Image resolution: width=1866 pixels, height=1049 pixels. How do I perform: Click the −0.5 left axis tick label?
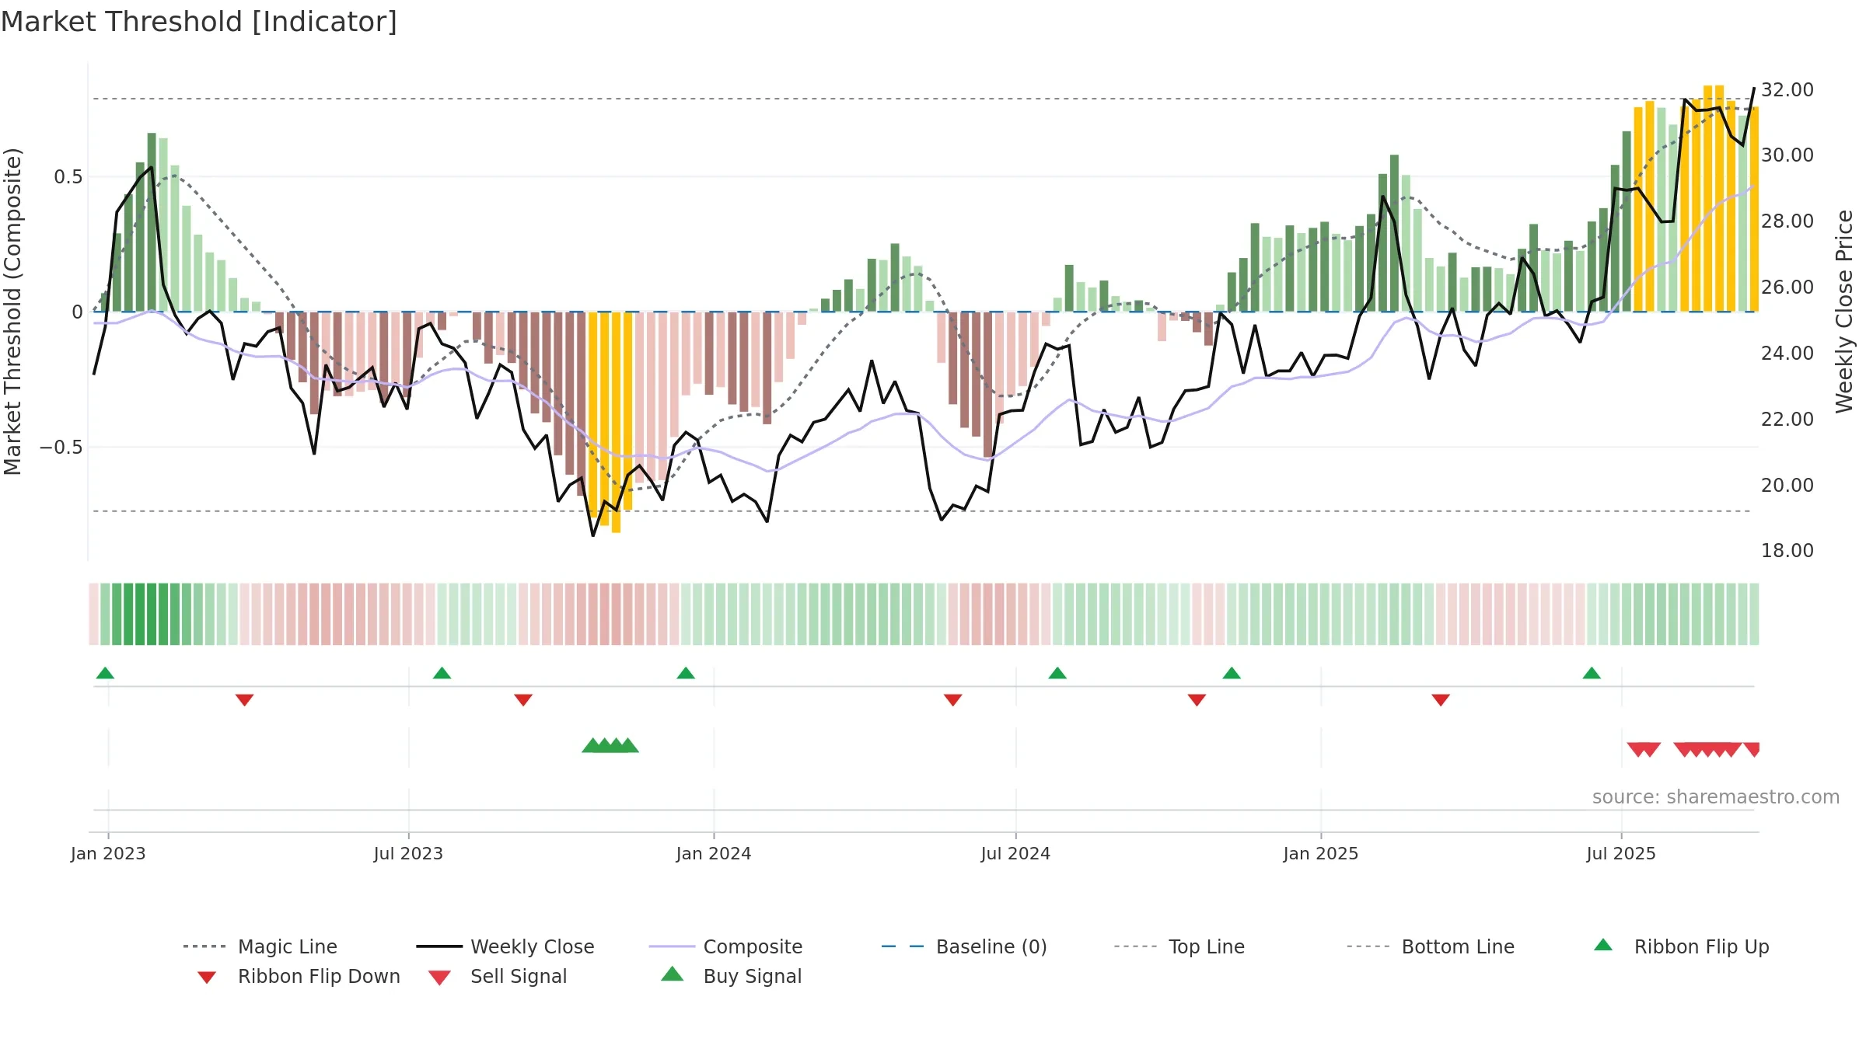tap(61, 448)
